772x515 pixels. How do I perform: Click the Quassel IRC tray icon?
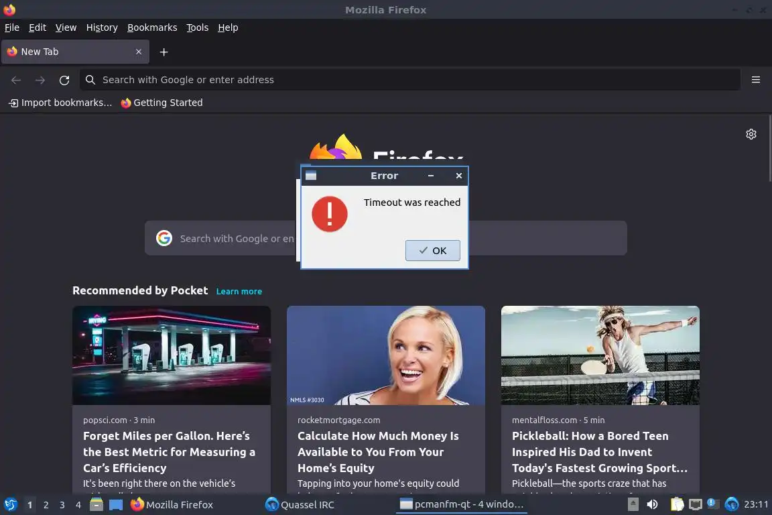coord(732,504)
